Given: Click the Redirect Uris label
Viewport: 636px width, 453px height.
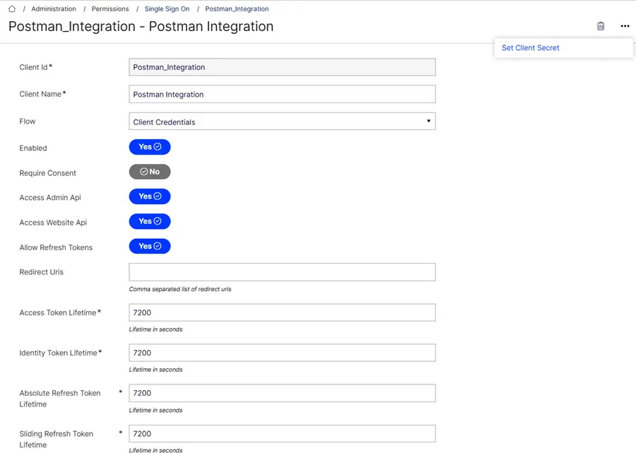Looking at the screenshot, I should pos(42,272).
